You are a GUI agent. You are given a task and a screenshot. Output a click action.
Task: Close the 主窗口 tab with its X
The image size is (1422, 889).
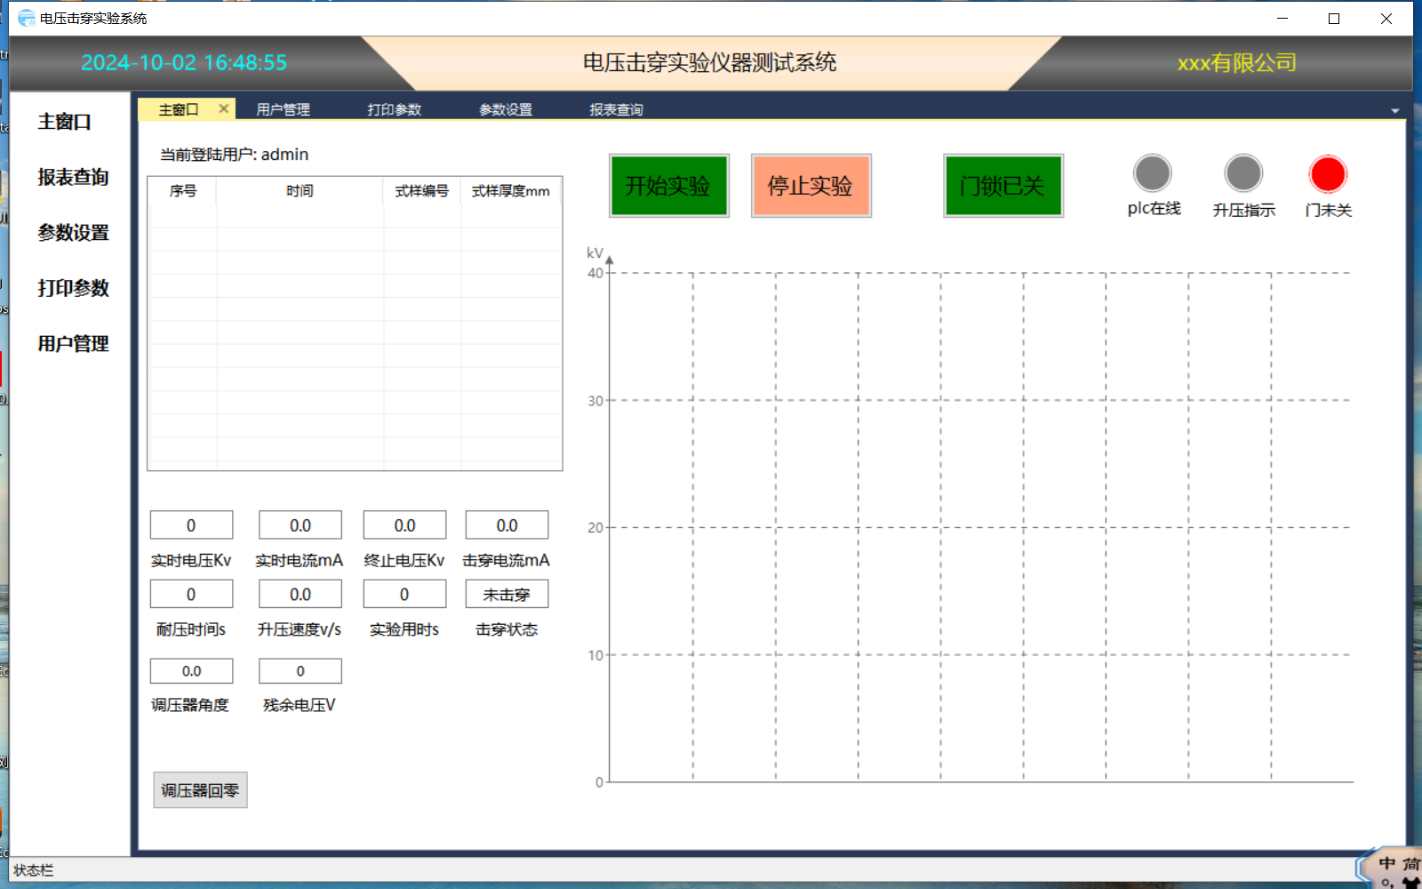pyautogui.click(x=224, y=108)
